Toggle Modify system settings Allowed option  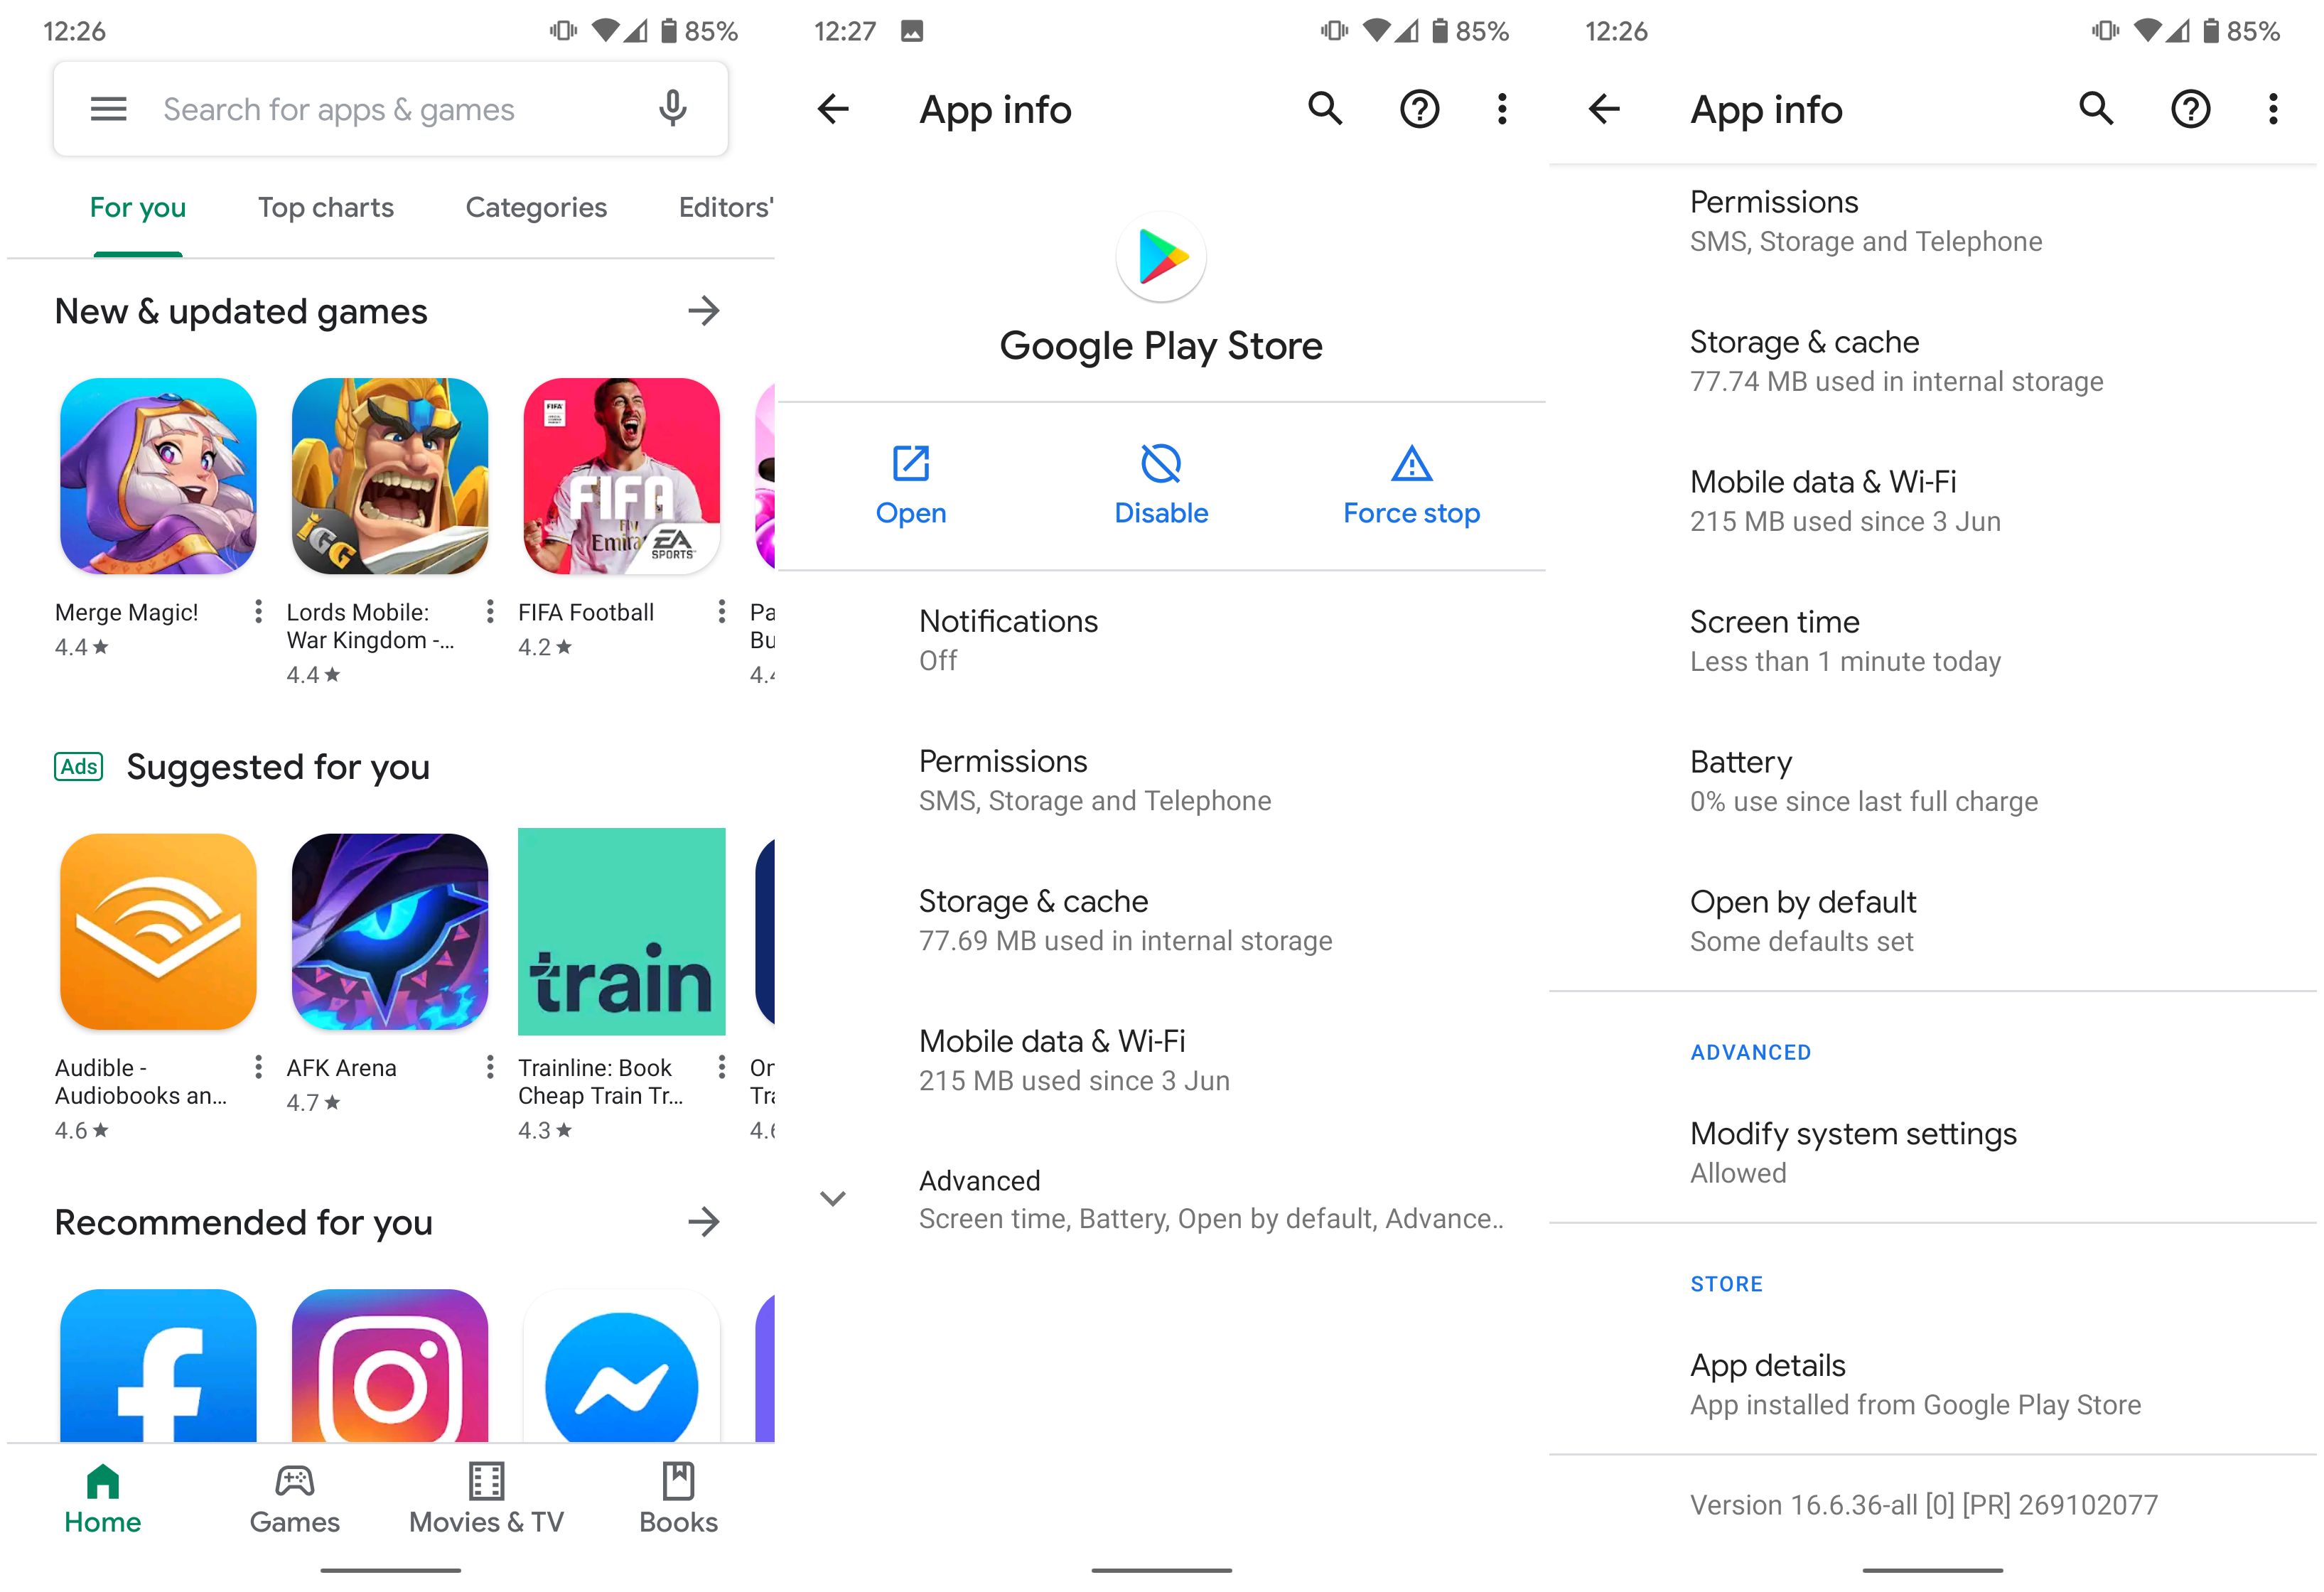(x=1935, y=1149)
